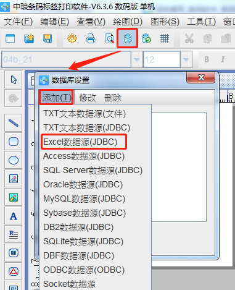
Task: Click the font size field showing 12
Action: coord(162,59)
